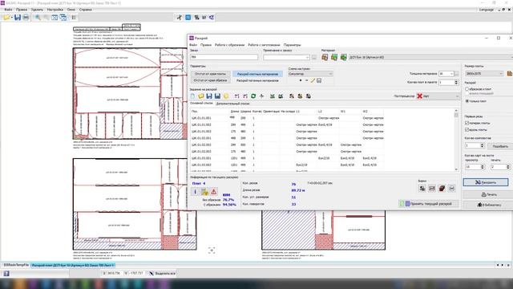Third green material icon beside Материал
Viewport: 513px width, 289px height.
tap(344, 57)
